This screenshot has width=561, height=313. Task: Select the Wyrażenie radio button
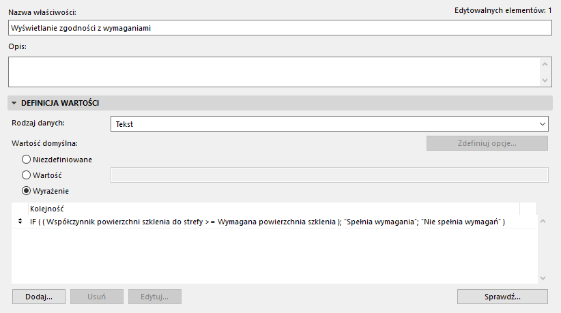click(x=27, y=191)
